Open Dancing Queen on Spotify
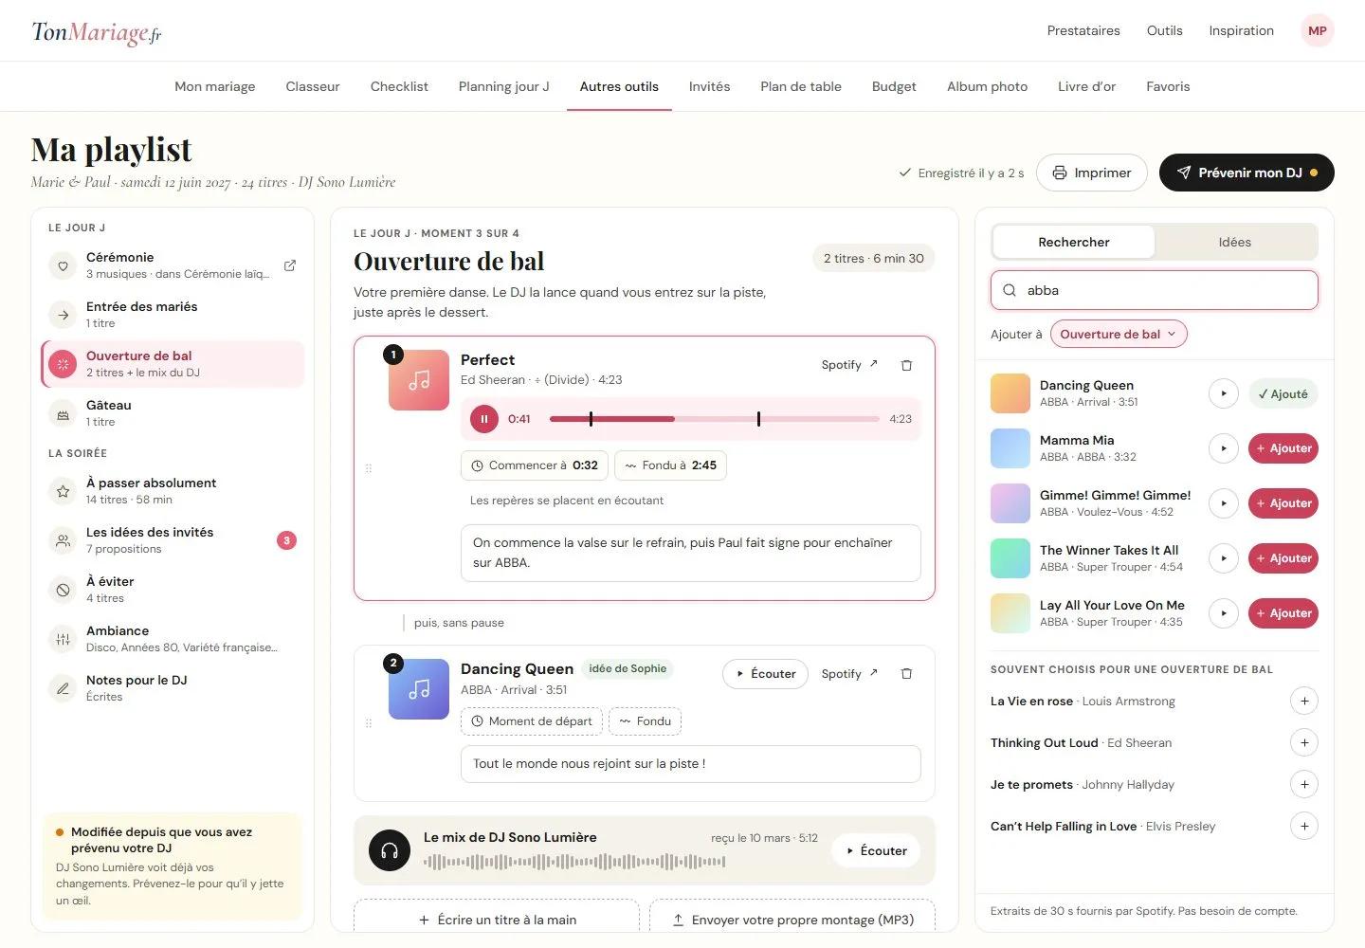 [849, 674]
